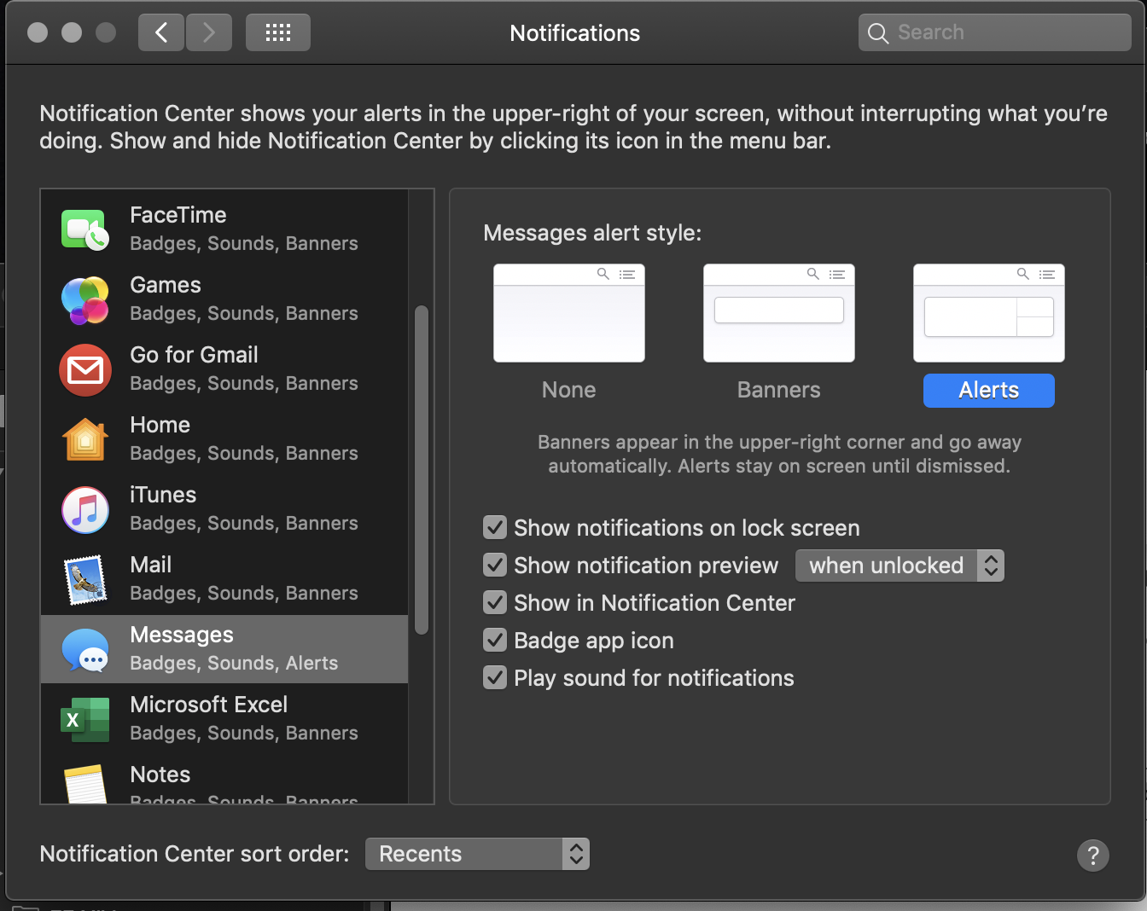Image resolution: width=1147 pixels, height=911 pixels.
Task: Click the Games app icon
Action: [84, 300]
